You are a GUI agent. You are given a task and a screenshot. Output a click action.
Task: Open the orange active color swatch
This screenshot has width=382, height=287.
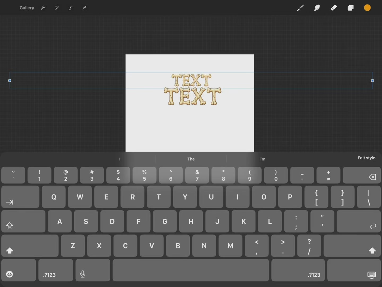click(x=367, y=8)
